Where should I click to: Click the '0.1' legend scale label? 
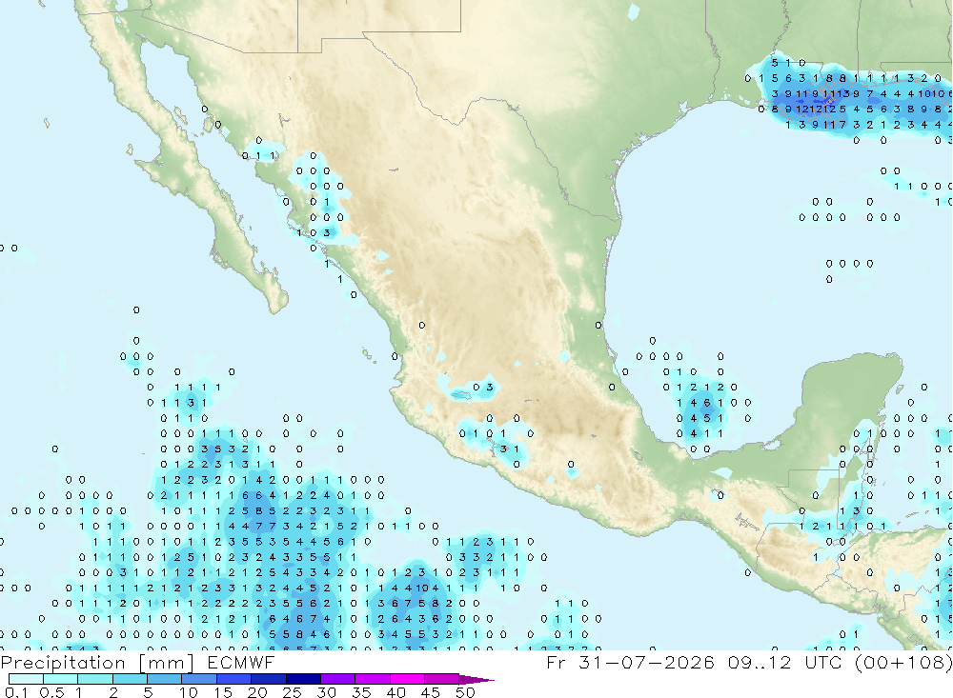(16, 692)
